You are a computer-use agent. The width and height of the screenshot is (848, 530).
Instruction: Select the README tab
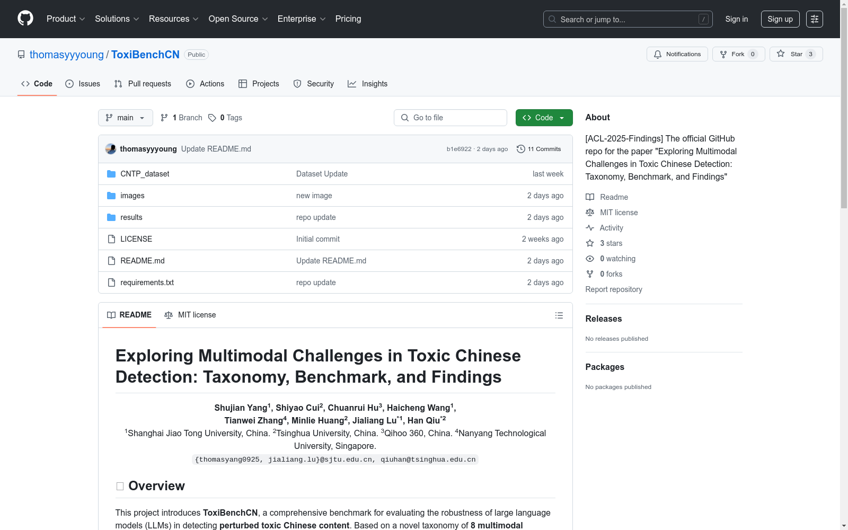[129, 315]
